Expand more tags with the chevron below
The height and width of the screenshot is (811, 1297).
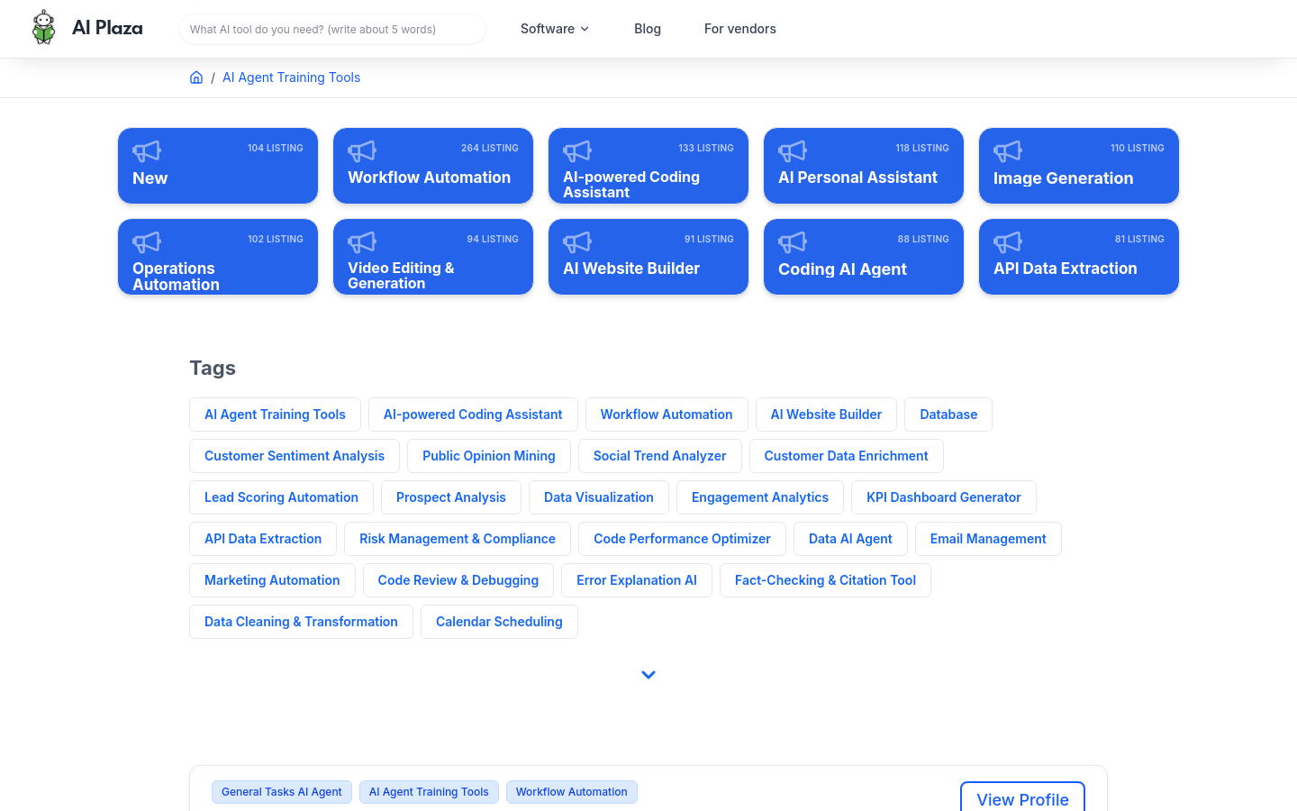pyautogui.click(x=648, y=675)
